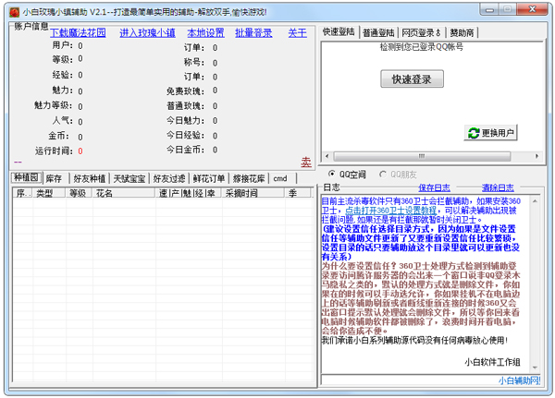Click the horizontal scrollbar thumb in login panel
555x398 pixels.
(422, 156)
